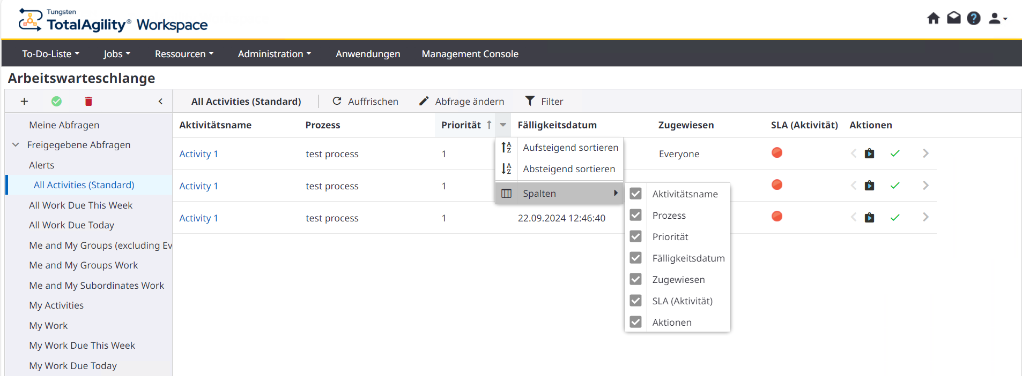Click the Auffrischen button

click(x=366, y=102)
